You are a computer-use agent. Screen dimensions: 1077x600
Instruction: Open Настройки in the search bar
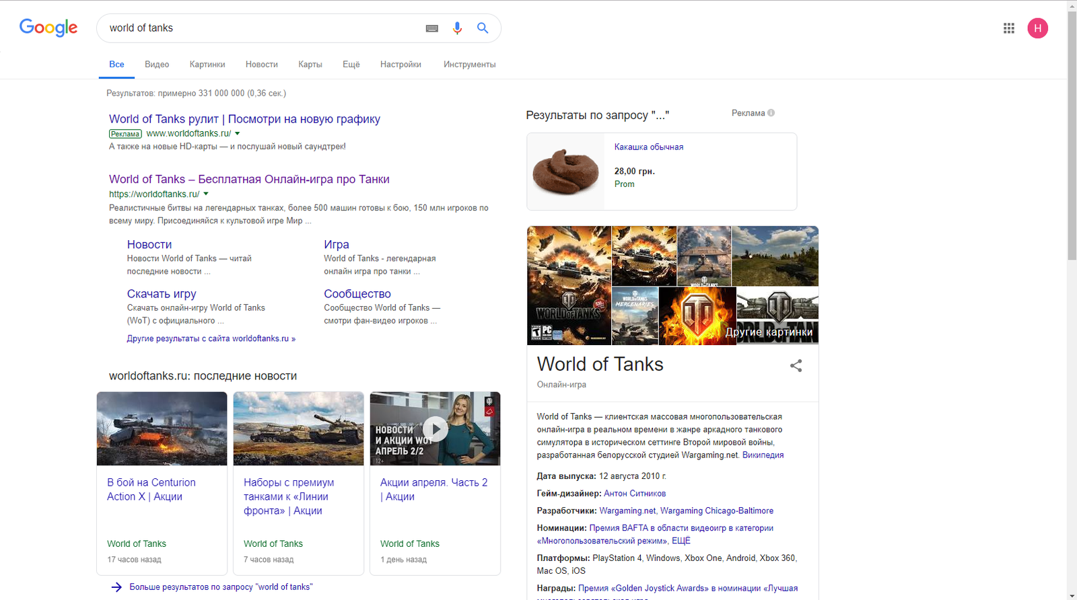tap(401, 65)
